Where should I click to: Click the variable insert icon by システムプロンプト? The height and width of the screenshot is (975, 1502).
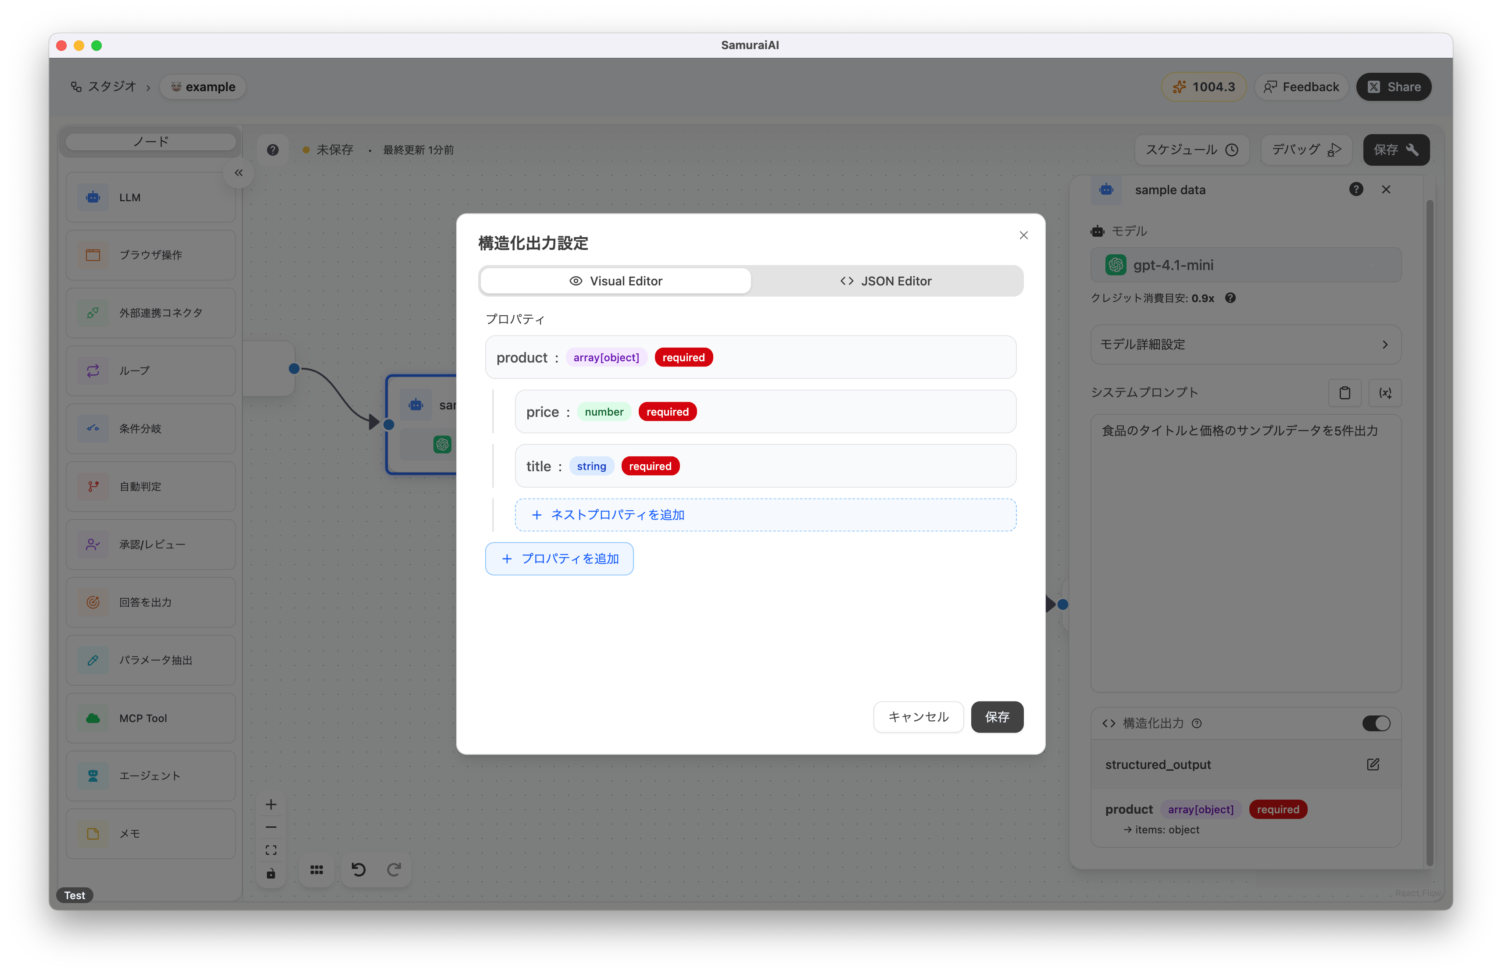pyautogui.click(x=1384, y=393)
